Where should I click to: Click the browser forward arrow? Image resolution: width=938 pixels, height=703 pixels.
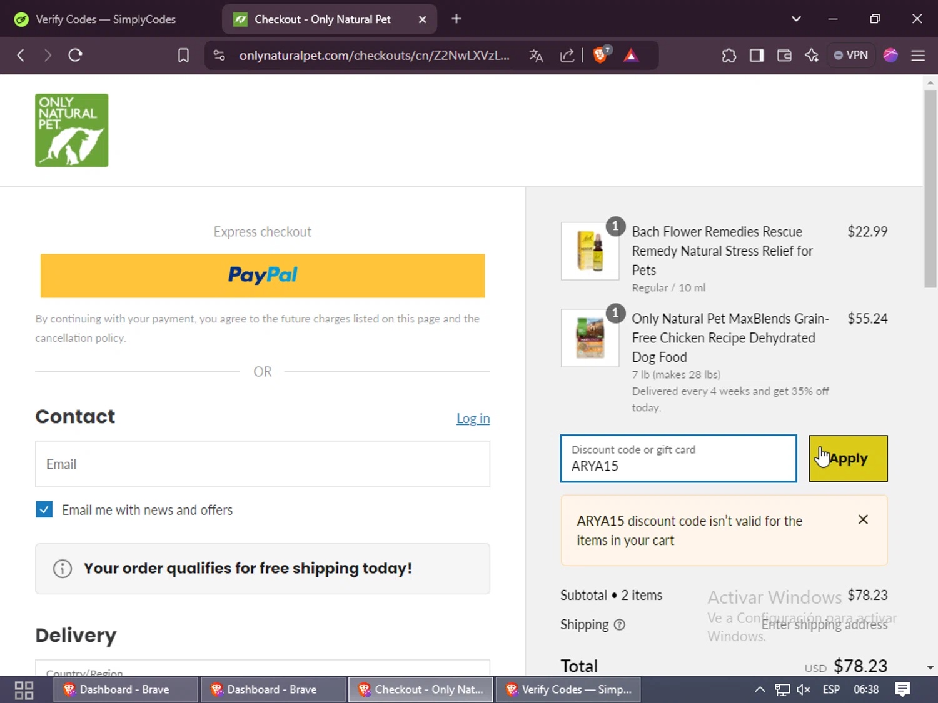tap(48, 56)
